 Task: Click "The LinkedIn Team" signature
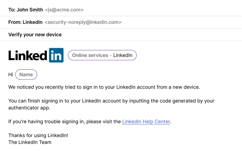coord(30,142)
